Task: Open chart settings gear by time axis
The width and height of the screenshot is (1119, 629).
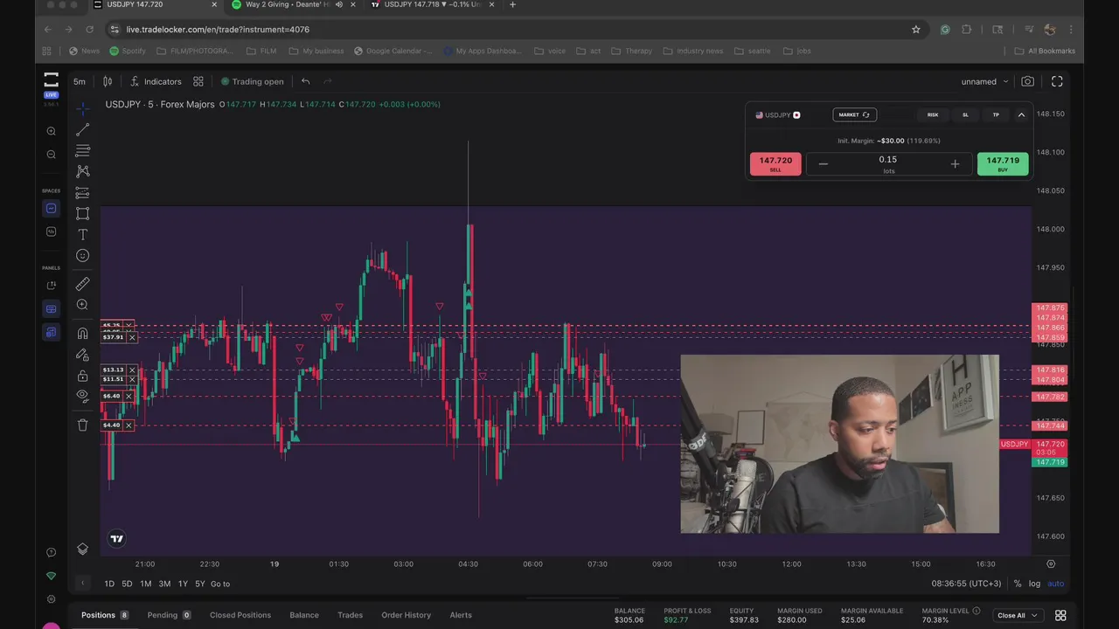Action: pyautogui.click(x=1051, y=564)
